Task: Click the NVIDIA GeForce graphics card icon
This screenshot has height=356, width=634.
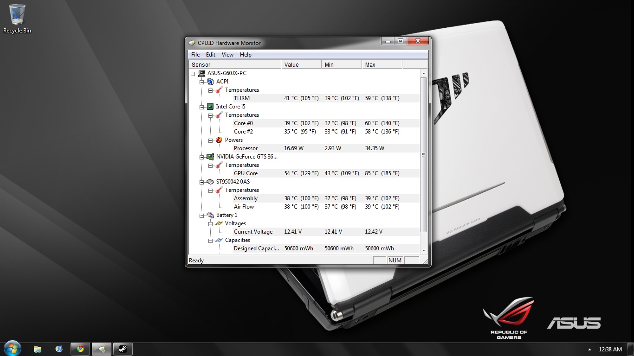Action: tap(210, 157)
